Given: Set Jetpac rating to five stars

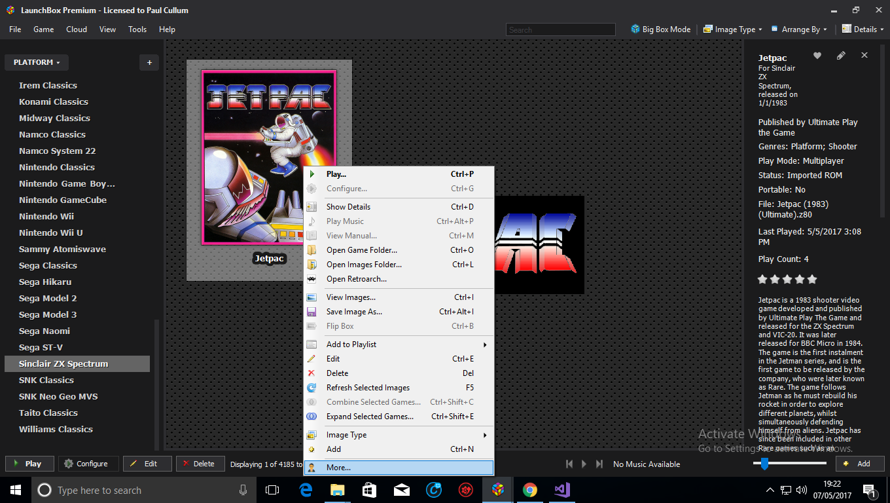Looking at the screenshot, I should coord(812,279).
